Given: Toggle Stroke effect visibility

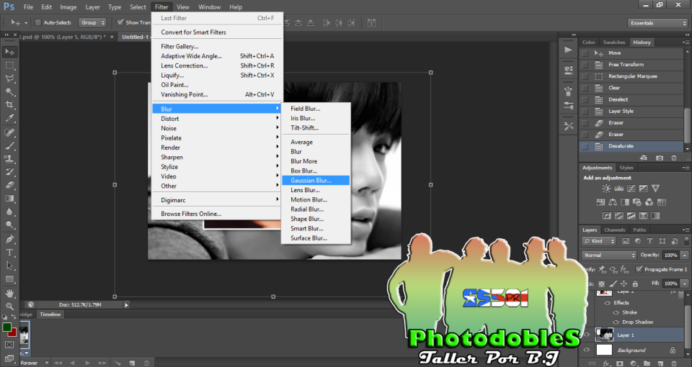Looking at the screenshot, I should tap(616, 312).
